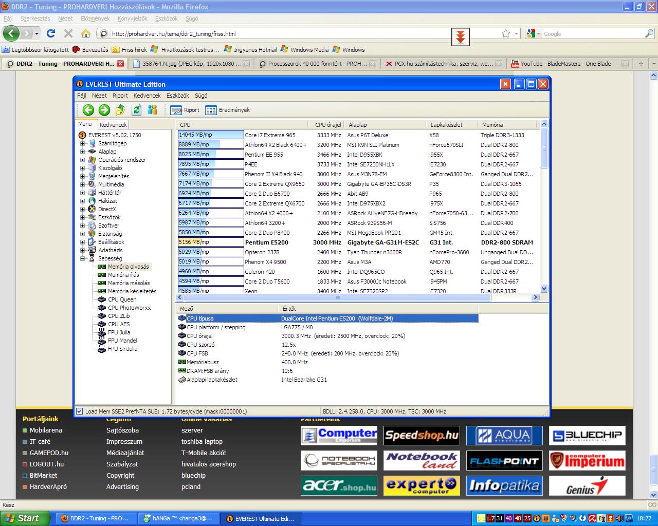Switch to Kedvencek tab in EVEREST
Viewport: 658px width, 526px height.
[x=113, y=124]
